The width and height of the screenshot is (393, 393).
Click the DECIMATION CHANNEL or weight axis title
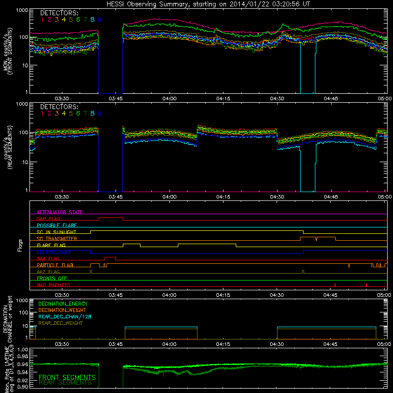[x=7, y=319]
